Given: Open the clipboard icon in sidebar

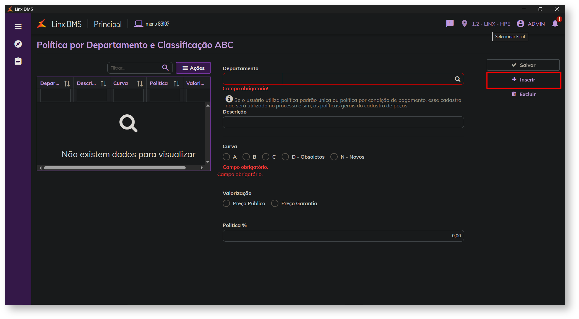Looking at the screenshot, I should [18, 61].
